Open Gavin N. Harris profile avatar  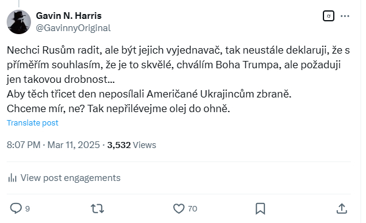pos(19,22)
